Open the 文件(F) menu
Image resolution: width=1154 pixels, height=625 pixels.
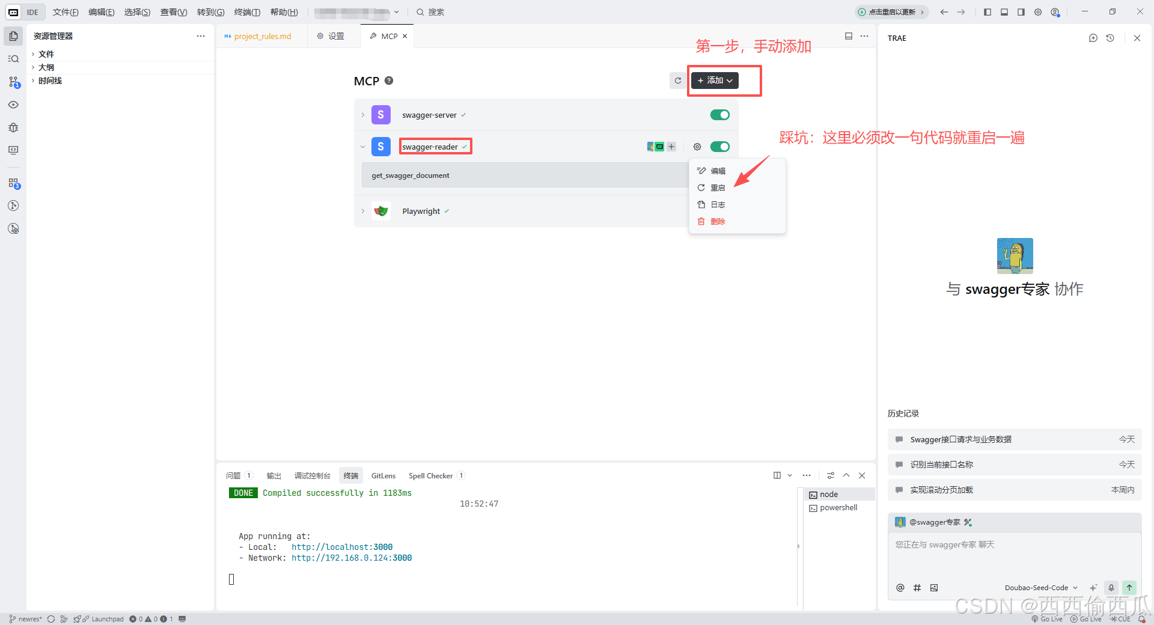pos(66,12)
